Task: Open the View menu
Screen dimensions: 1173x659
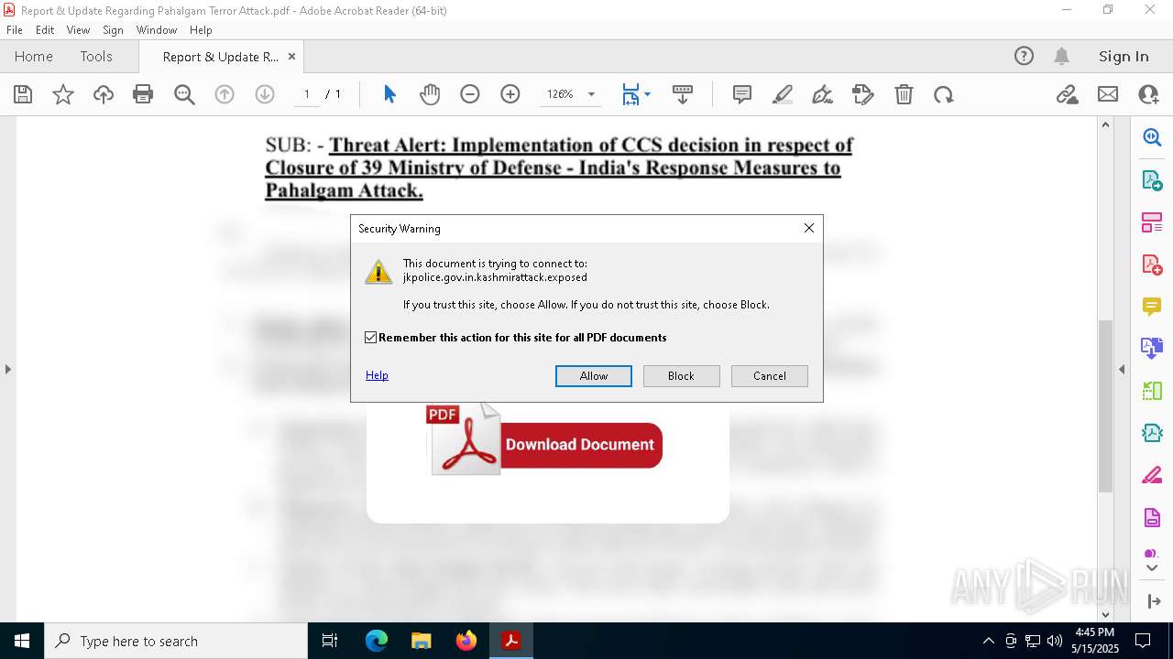Action: [x=79, y=30]
